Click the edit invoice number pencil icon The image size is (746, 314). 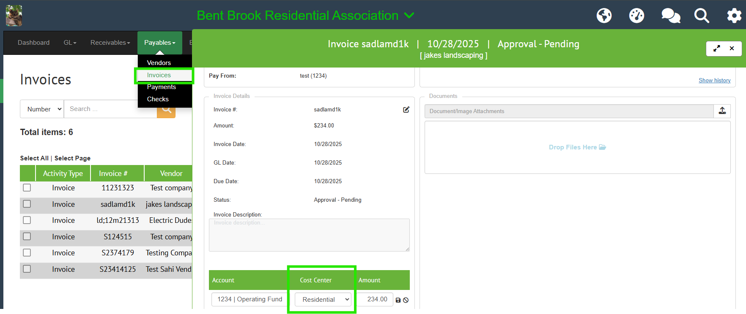coord(406,110)
